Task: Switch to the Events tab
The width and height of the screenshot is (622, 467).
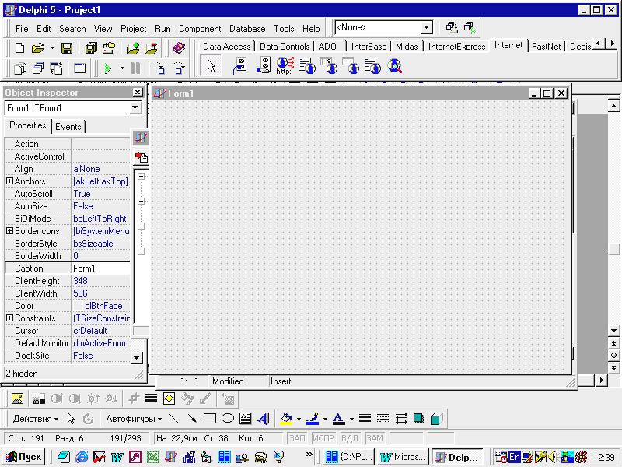Action: (68, 127)
